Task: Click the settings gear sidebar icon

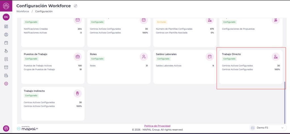Action: pos(6,84)
